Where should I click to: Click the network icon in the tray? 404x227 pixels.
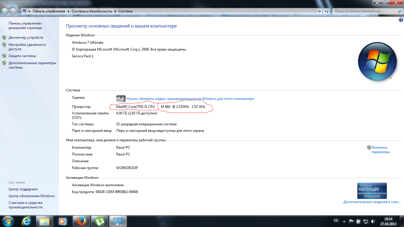[366, 221]
